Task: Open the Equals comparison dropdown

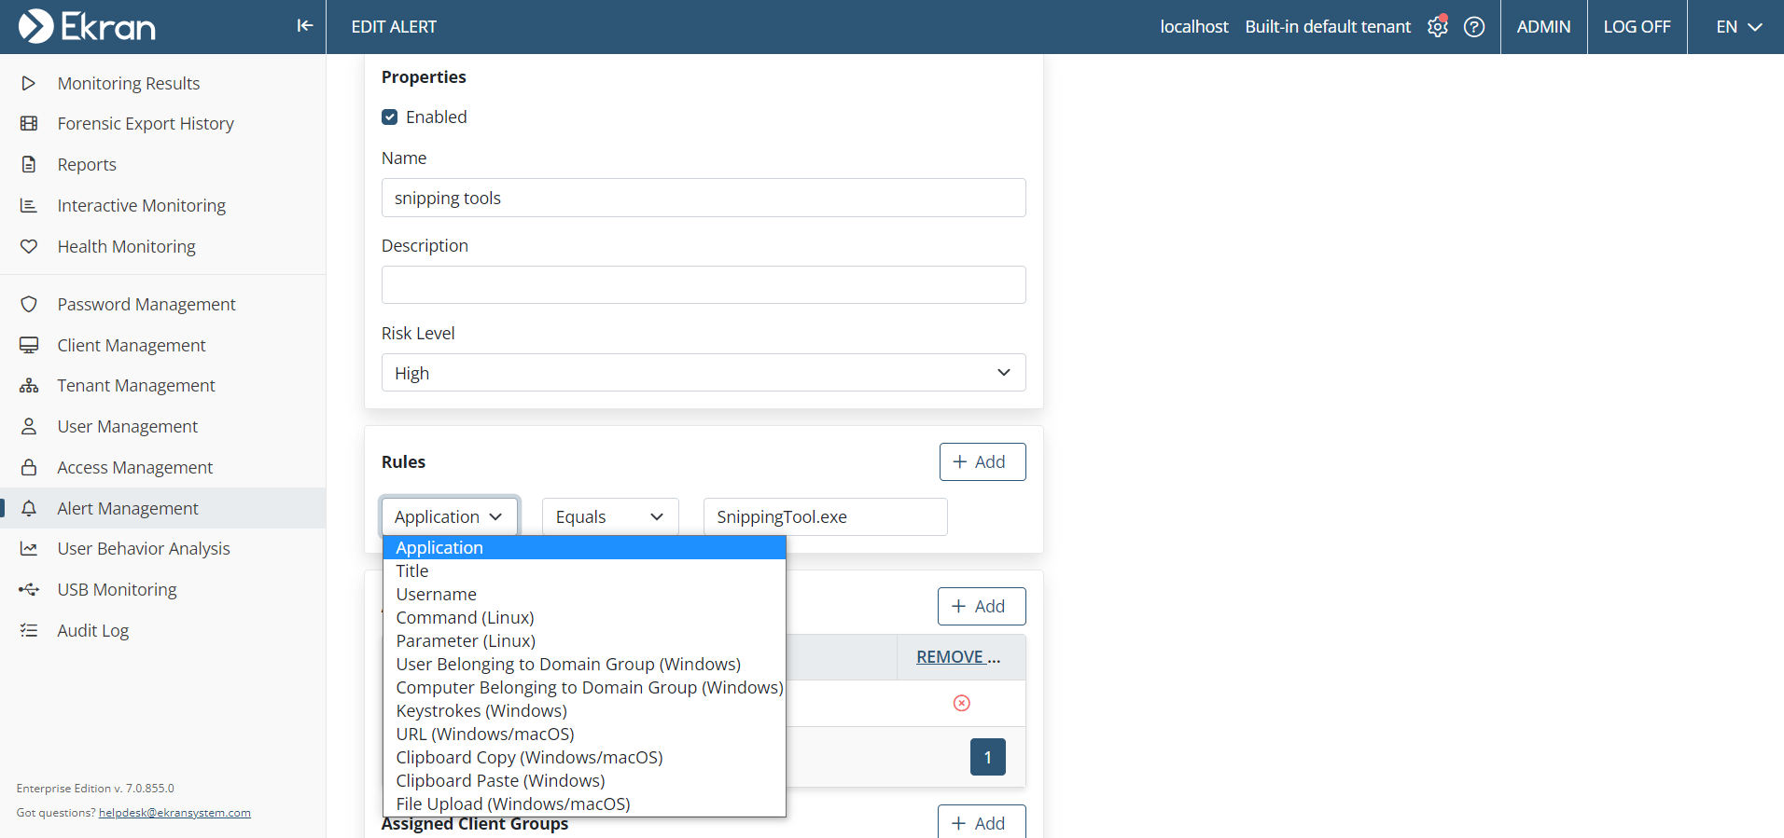Action: click(610, 516)
